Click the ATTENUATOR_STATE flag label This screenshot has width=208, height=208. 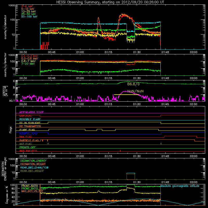pos(31,112)
